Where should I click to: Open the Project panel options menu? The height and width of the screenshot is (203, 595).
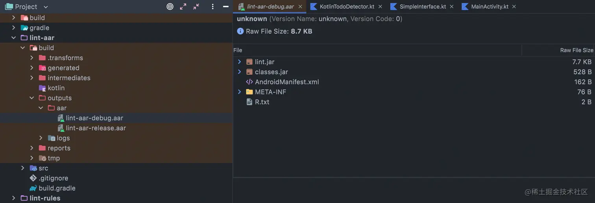coord(213,7)
